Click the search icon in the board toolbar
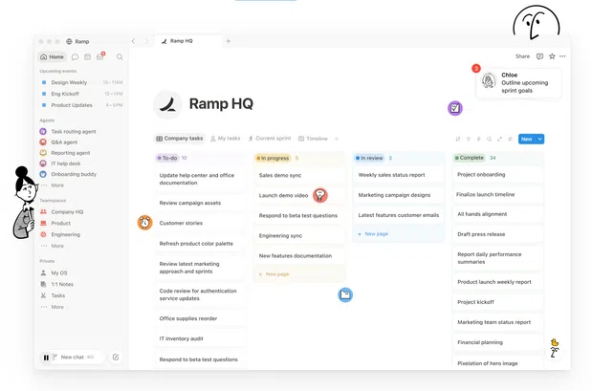Image resolution: width=592 pixels, height=391 pixels. pyautogui.click(x=489, y=139)
